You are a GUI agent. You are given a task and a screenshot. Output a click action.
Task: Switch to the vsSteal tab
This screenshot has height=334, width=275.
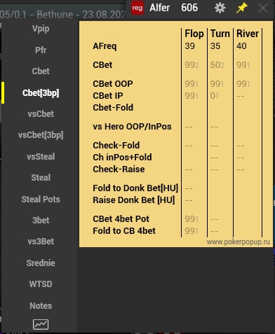41,156
